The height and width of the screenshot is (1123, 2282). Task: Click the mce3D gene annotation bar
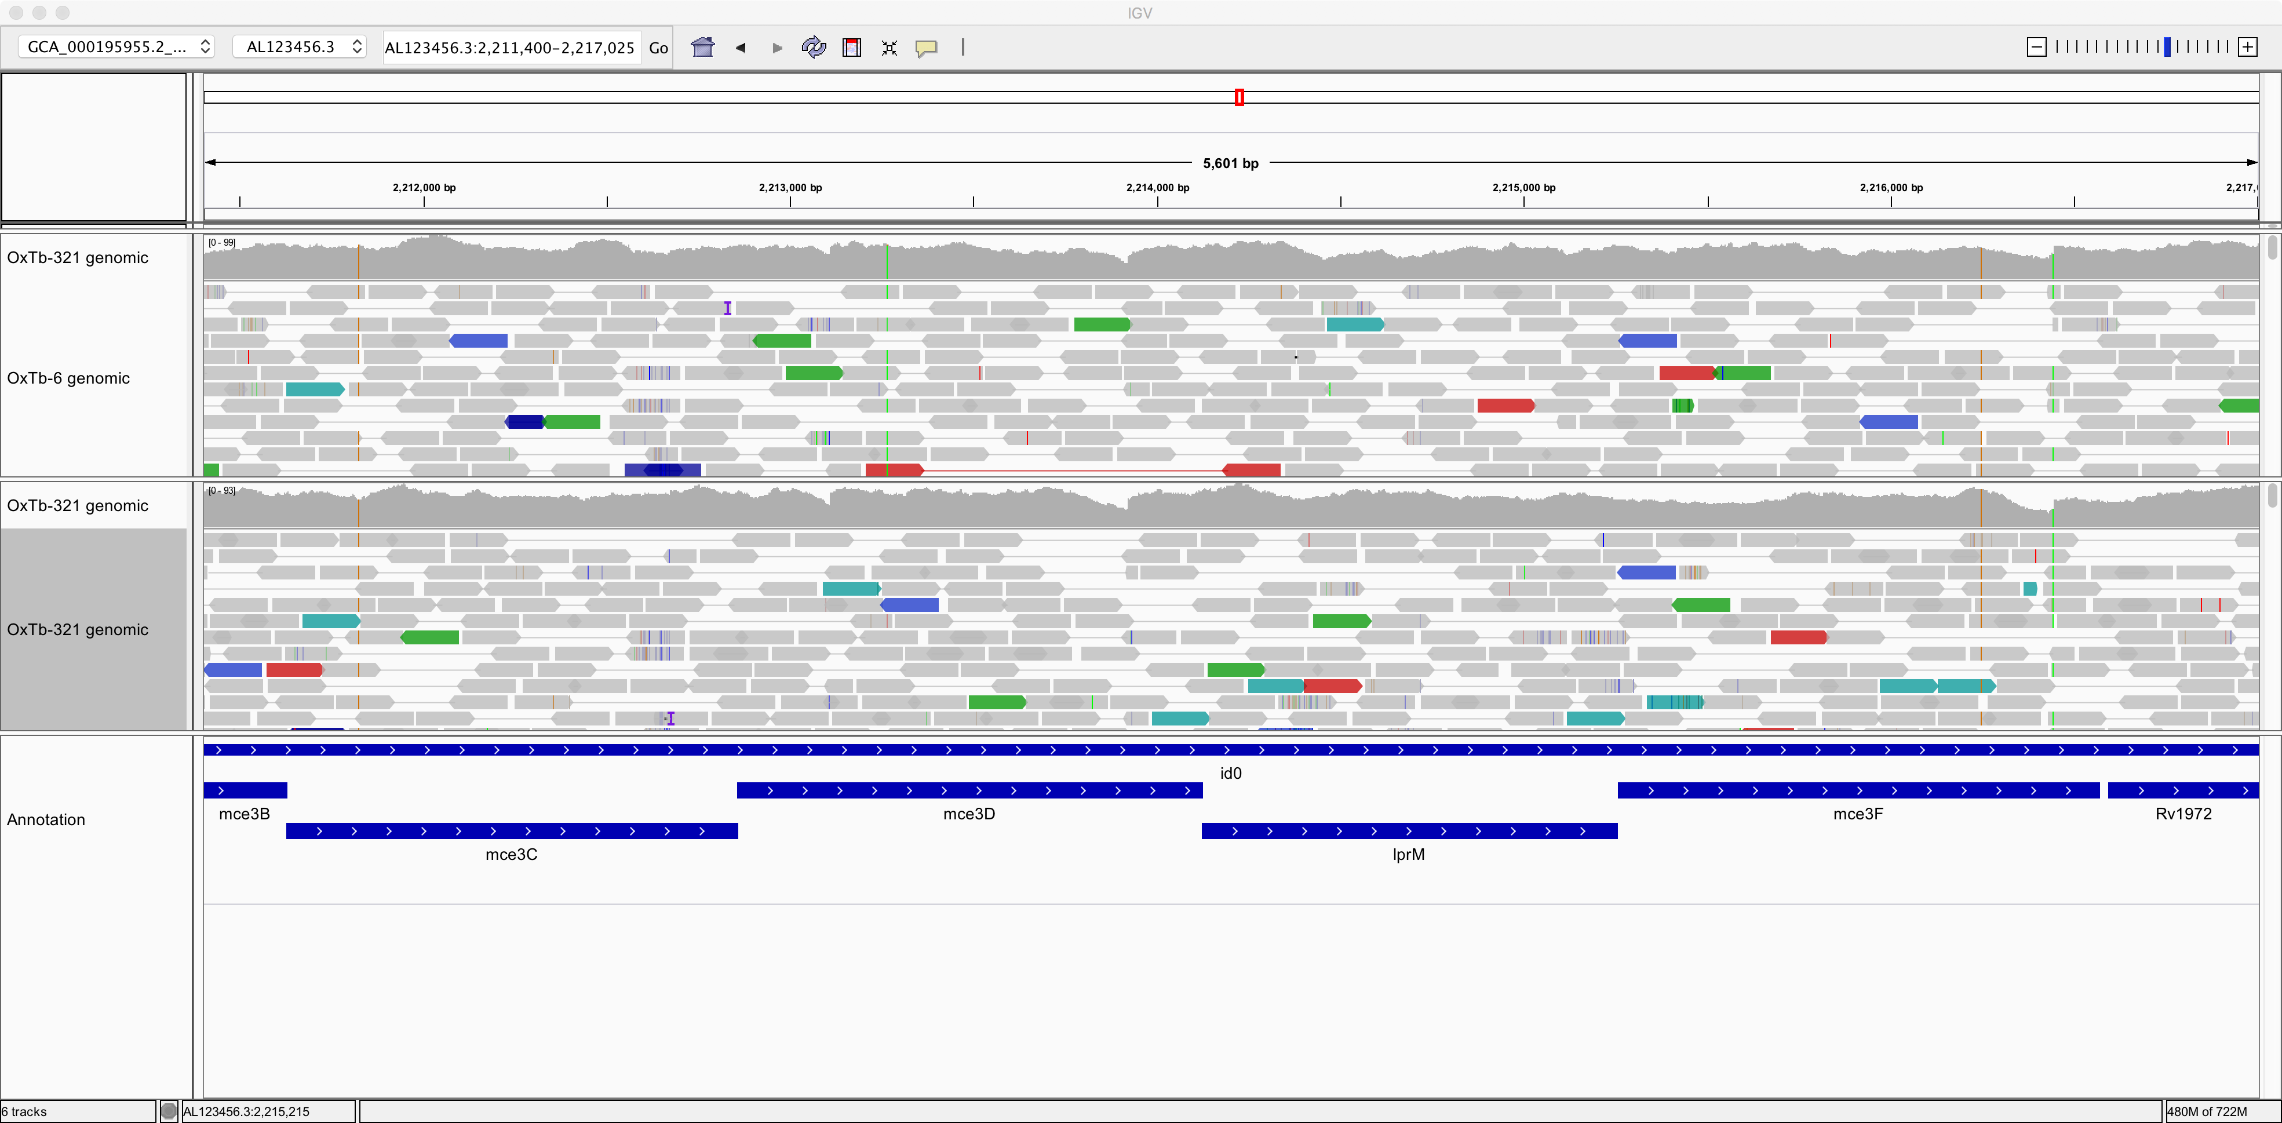(969, 790)
